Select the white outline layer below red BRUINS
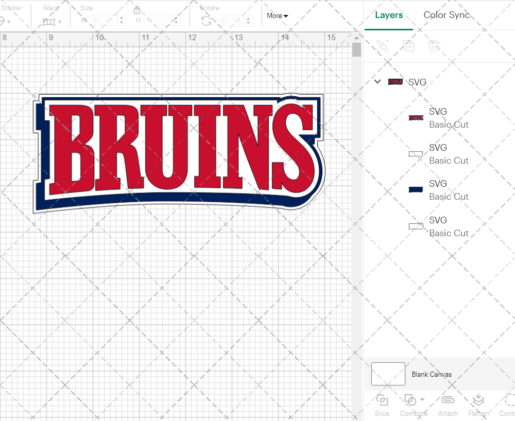Screen dimensions: 515x421 pyautogui.click(x=439, y=154)
